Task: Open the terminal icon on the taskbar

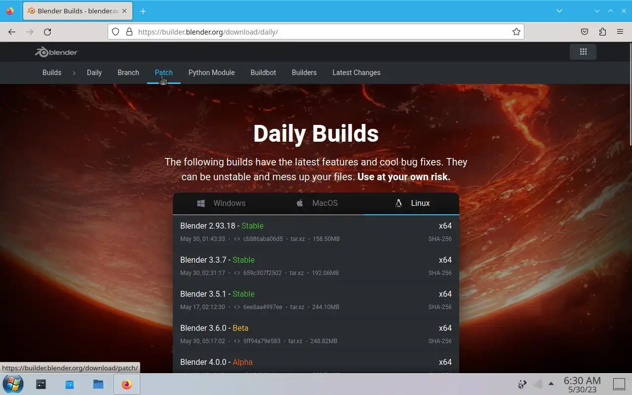Action: [x=41, y=384]
